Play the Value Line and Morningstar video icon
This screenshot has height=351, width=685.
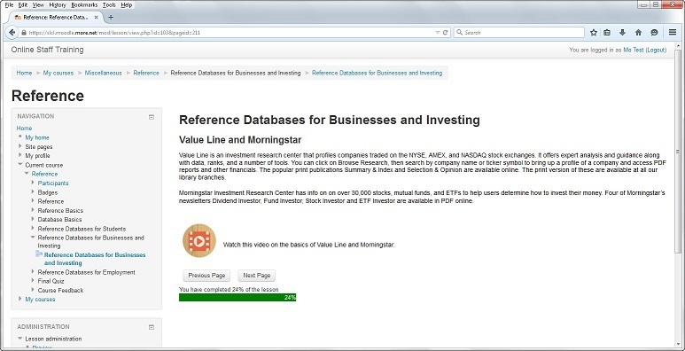click(199, 240)
